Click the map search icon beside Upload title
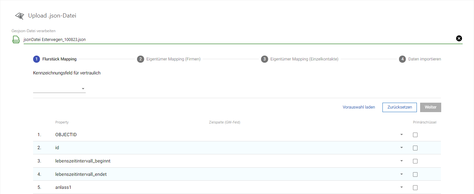Viewport: 474px width, 194px height. pyautogui.click(x=19, y=16)
